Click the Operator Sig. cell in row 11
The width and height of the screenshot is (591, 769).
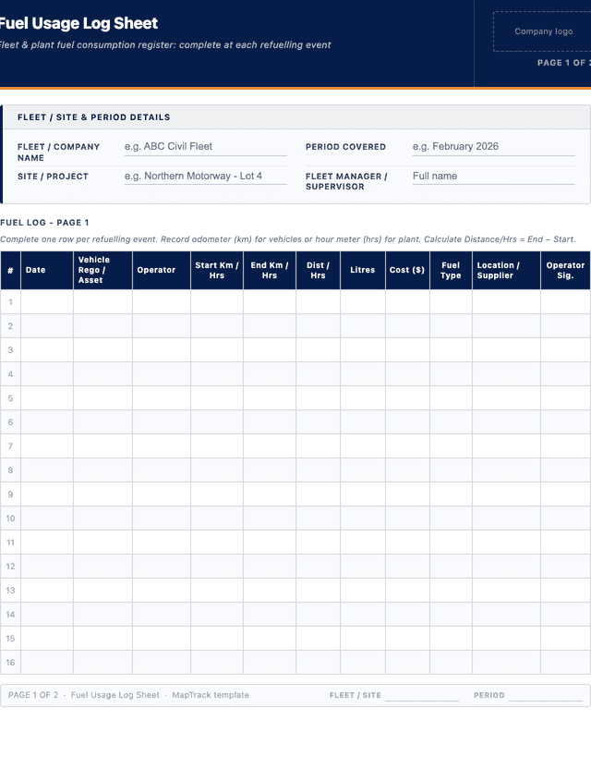tap(565, 543)
